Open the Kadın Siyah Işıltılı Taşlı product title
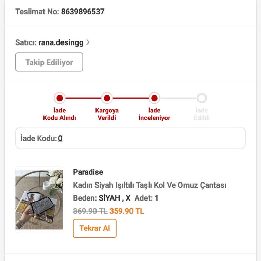 click(x=150, y=185)
